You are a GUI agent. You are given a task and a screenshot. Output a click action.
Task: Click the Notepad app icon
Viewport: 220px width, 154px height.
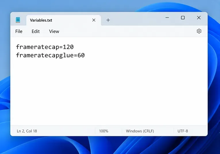tap(18, 20)
